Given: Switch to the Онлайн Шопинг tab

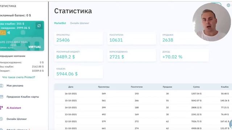Looking at the screenshot, I should (80, 23).
